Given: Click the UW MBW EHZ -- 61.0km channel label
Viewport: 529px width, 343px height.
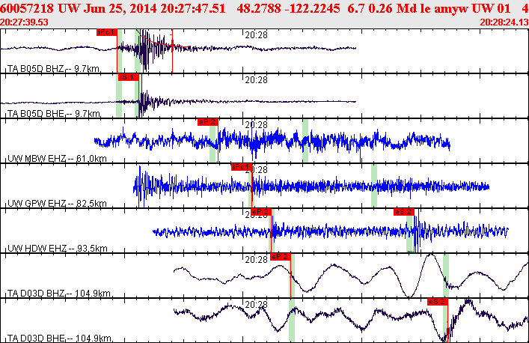Looking at the screenshot, I should pos(57,159).
